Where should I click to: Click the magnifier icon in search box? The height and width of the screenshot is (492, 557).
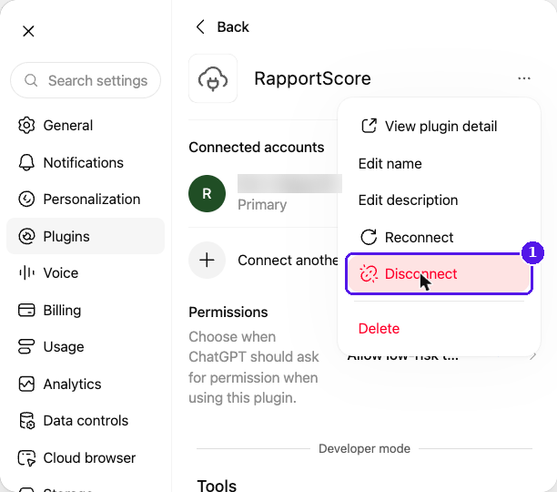[31, 80]
